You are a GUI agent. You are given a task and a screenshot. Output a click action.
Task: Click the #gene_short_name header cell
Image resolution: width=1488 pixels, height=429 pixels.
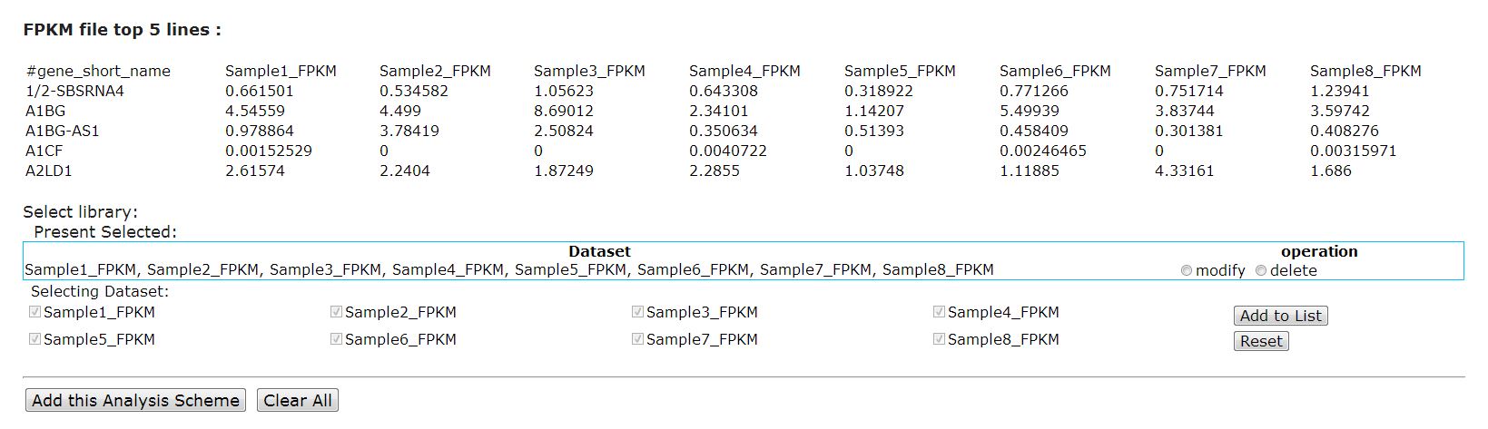98,71
